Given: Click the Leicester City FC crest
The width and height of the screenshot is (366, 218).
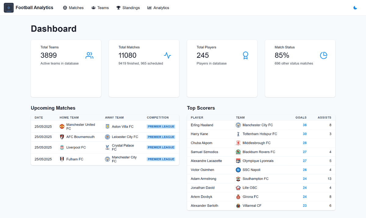Looking at the screenshot, I should coord(107,137).
